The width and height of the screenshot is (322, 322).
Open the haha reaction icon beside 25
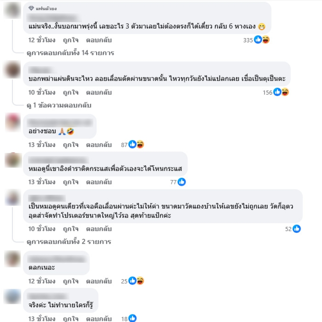click(x=140, y=281)
